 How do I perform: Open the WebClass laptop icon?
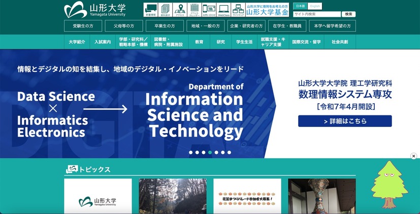[223, 10]
